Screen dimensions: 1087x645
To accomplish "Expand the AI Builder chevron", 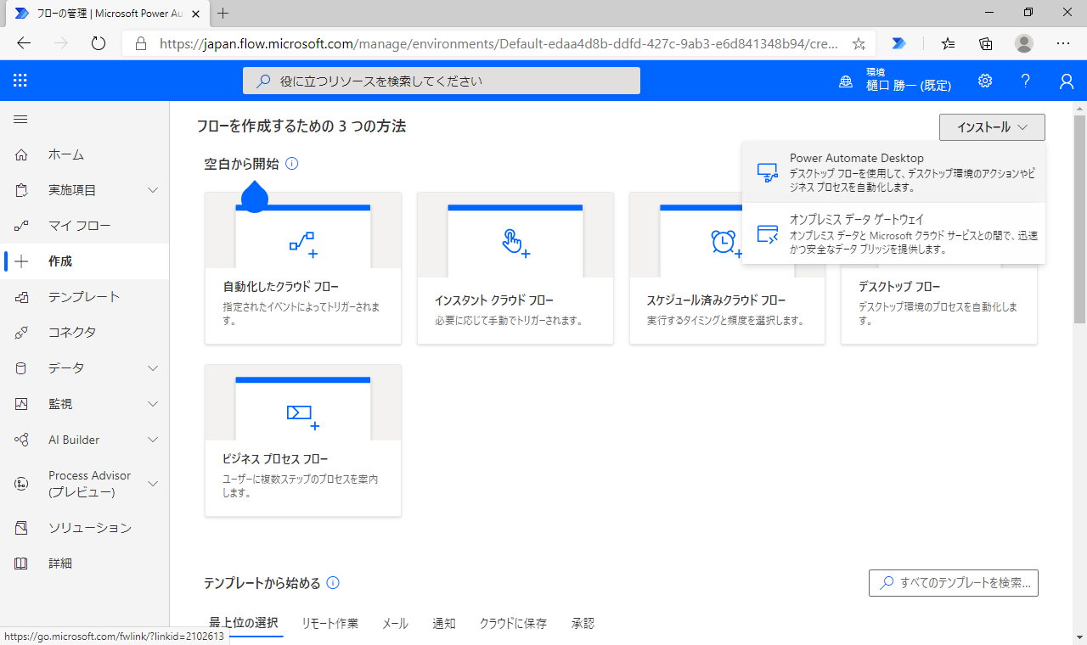I will (153, 440).
